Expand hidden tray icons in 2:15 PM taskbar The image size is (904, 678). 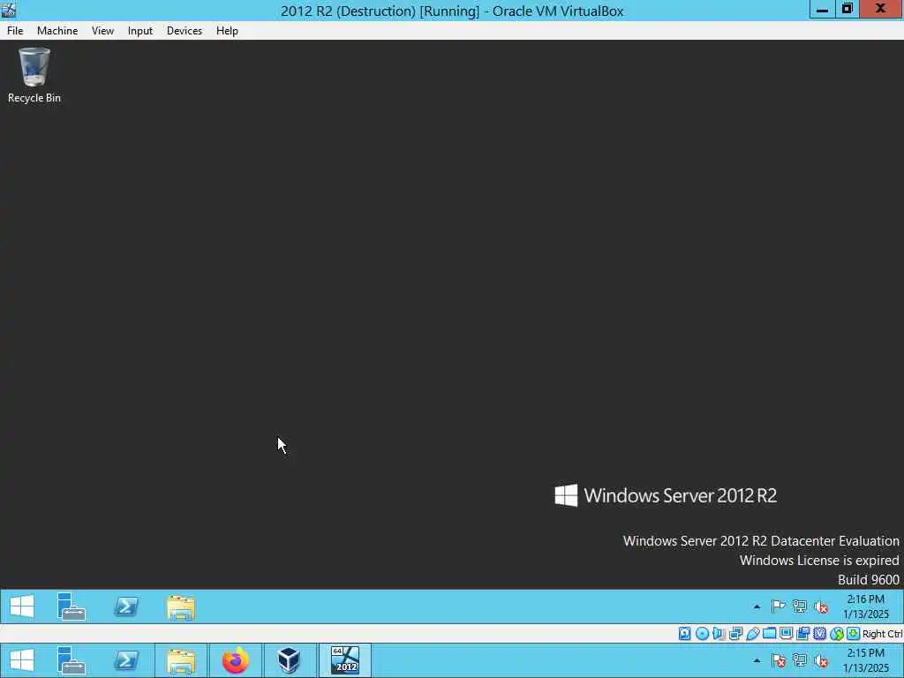pos(757,660)
